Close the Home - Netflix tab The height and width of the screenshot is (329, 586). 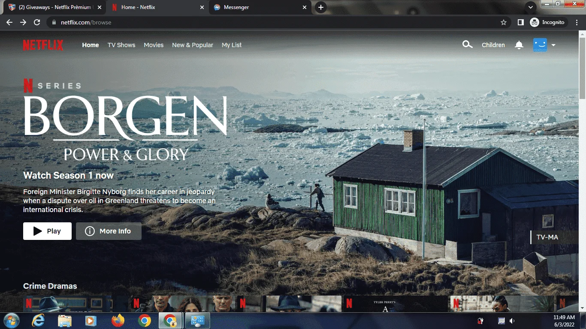pos(201,7)
